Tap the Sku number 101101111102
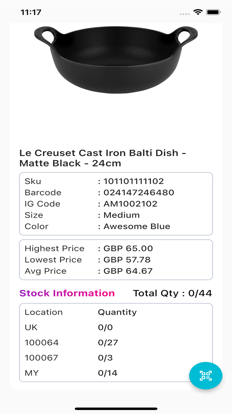This screenshot has width=232, height=414. pos(134,181)
